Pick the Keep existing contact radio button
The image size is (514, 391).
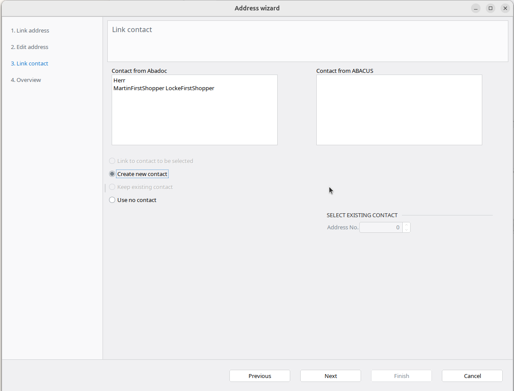coord(112,187)
